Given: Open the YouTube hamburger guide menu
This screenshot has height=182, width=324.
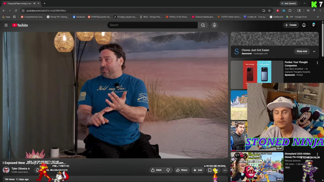Looking at the screenshot, I should coord(6,25).
